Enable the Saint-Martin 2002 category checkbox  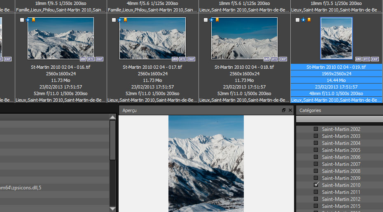click(x=316, y=129)
